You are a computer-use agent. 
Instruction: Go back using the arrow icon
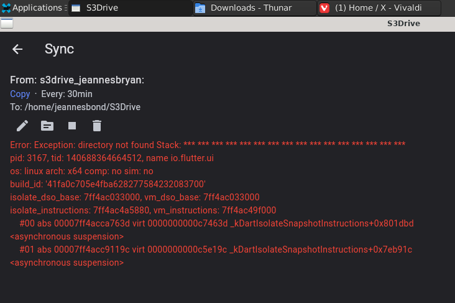pyautogui.click(x=17, y=49)
